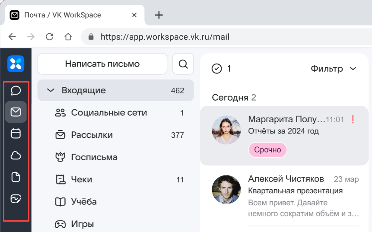Reload the page in browser
The height and width of the screenshot is (232, 372).
(x=50, y=37)
